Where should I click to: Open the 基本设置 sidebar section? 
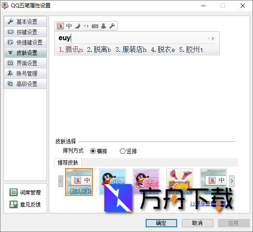pyautogui.click(x=25, y=22)
